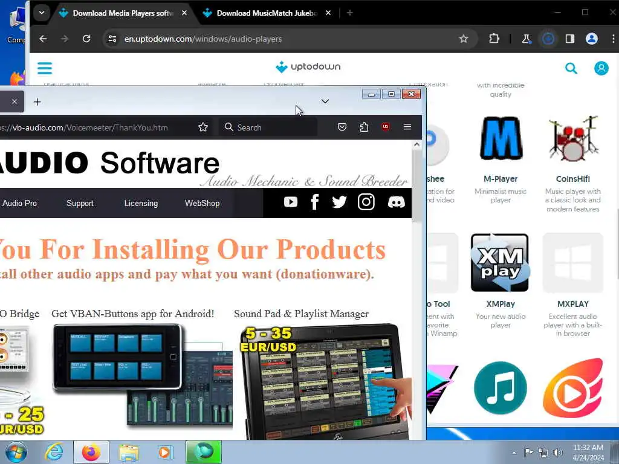Screen dimensions: 619x464
Task: View site information icon in Chrome address bar
Action: point(112,39)
